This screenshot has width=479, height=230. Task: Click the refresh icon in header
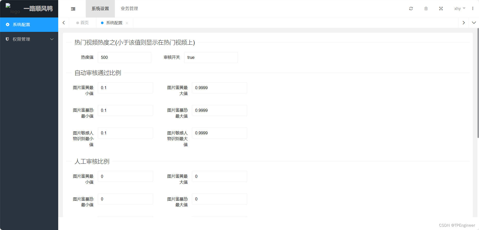[411, 8]
